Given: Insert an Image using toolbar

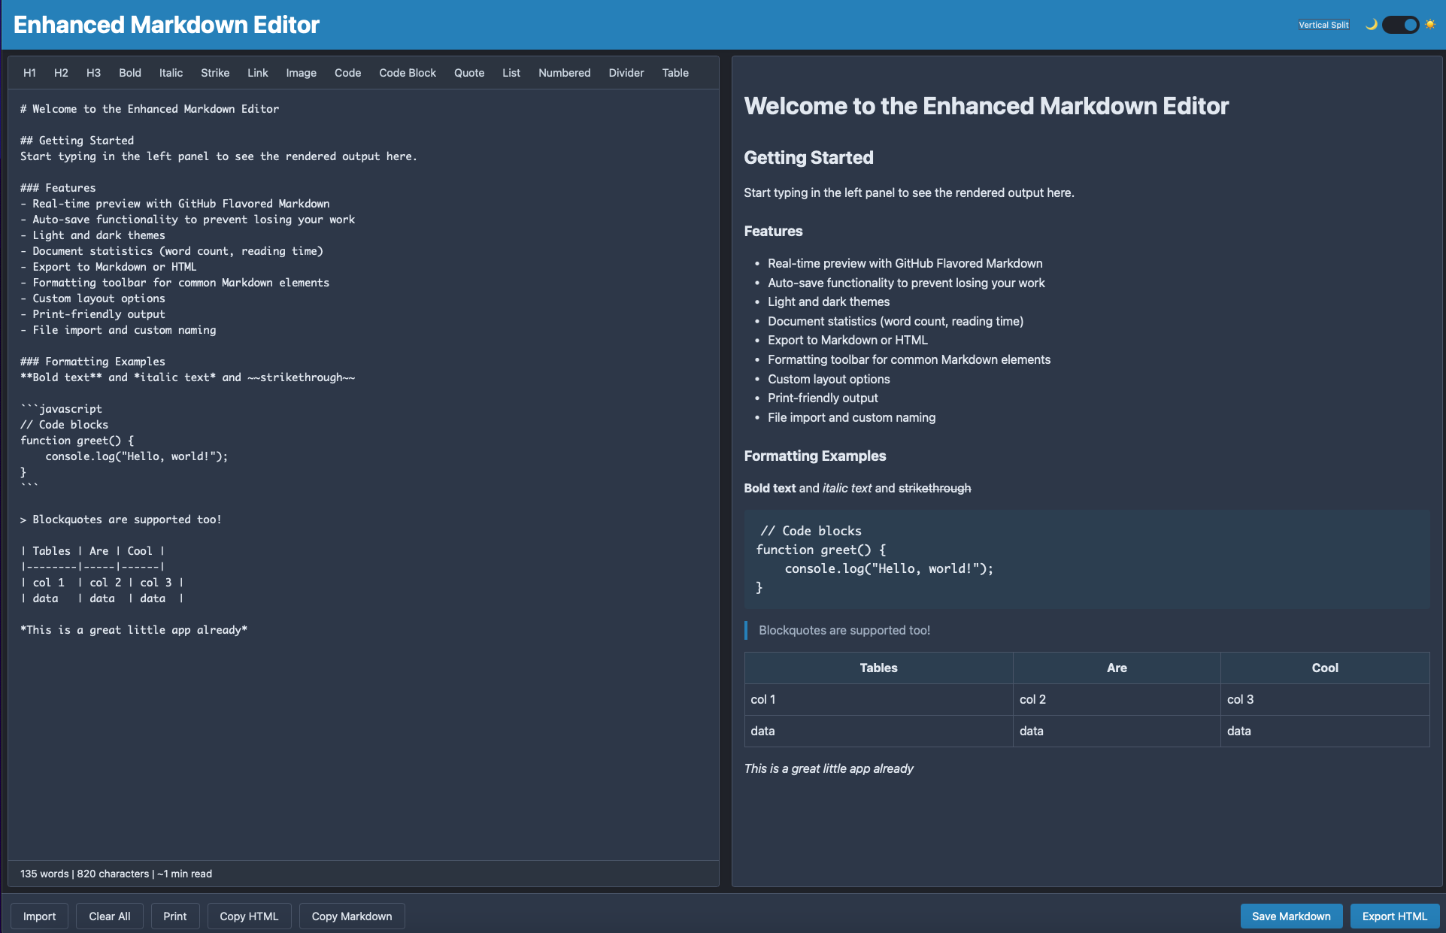Looking at the screenshot, I should tap(301, 73).
